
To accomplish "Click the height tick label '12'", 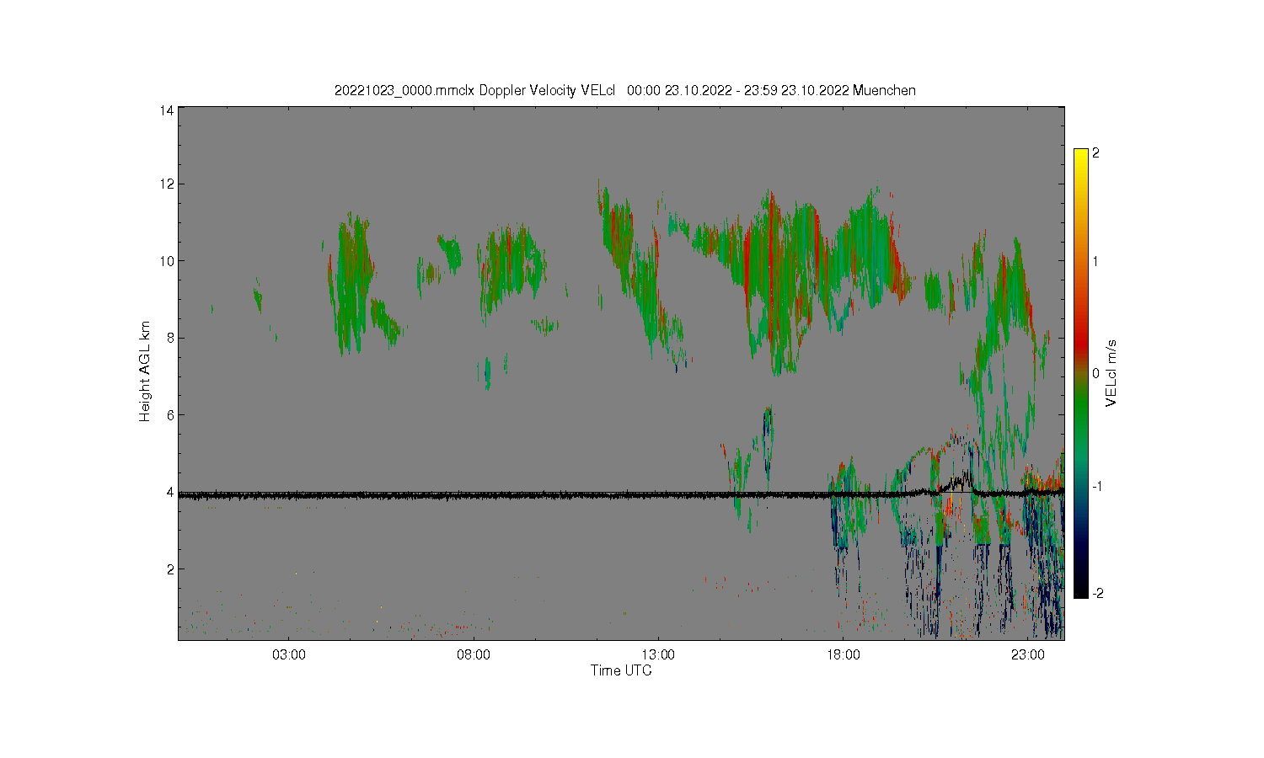I will [167, 184].
